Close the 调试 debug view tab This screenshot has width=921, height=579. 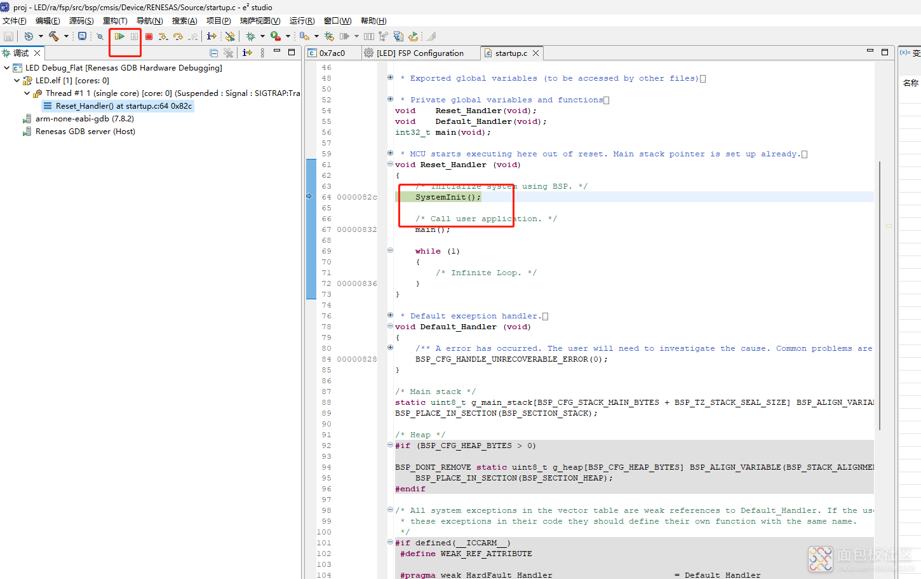(37, 53)
